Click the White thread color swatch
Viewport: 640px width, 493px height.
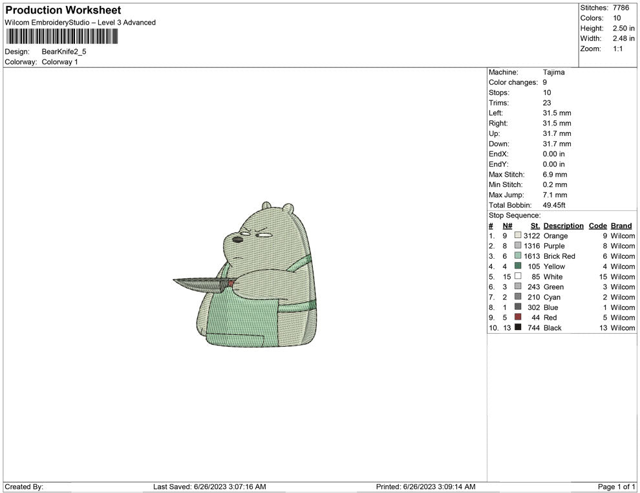(518, 276)
